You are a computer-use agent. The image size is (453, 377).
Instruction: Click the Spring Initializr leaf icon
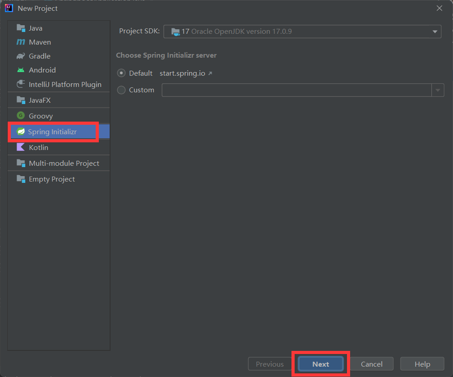click(x=21, y=132)
